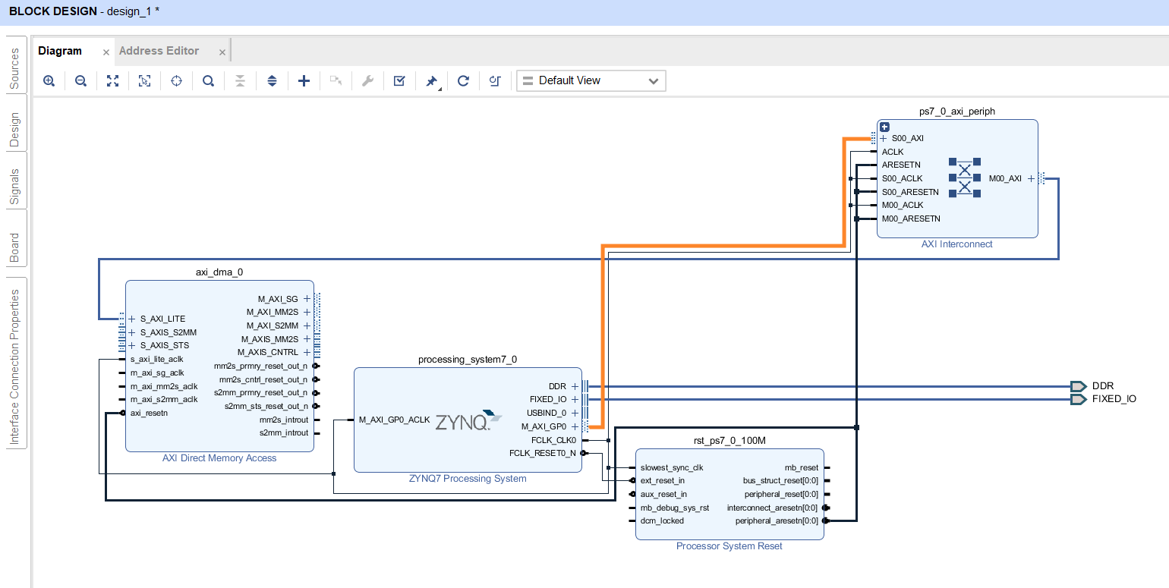
Task: Open the Default View dropdown
Action: (x=591, y=80)
